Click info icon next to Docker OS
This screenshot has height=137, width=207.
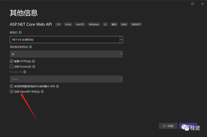(x=24, y=72)
